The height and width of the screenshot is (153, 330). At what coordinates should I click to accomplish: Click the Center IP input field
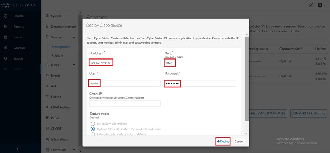(125, 103)
